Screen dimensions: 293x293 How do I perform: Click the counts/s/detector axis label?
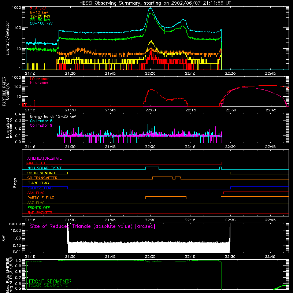point(7,38)
